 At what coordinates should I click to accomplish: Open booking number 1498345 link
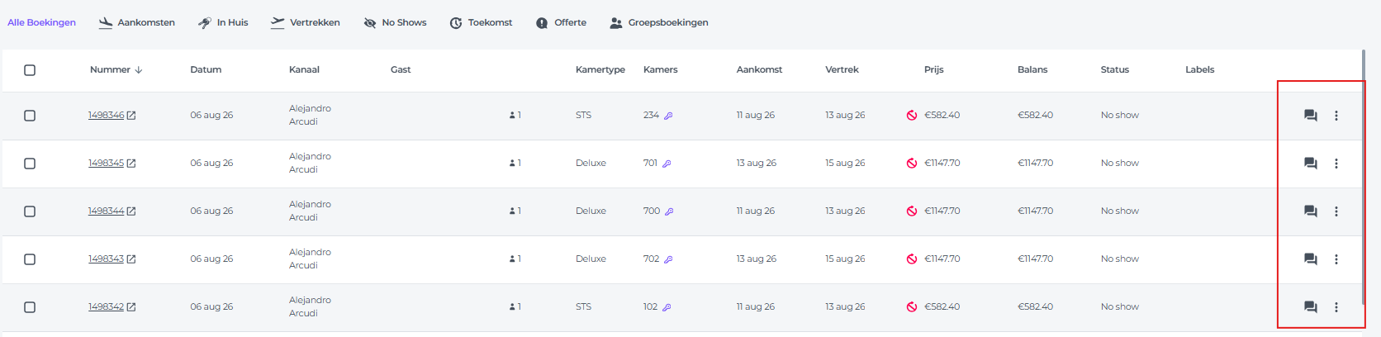click(x=106, y=164)
